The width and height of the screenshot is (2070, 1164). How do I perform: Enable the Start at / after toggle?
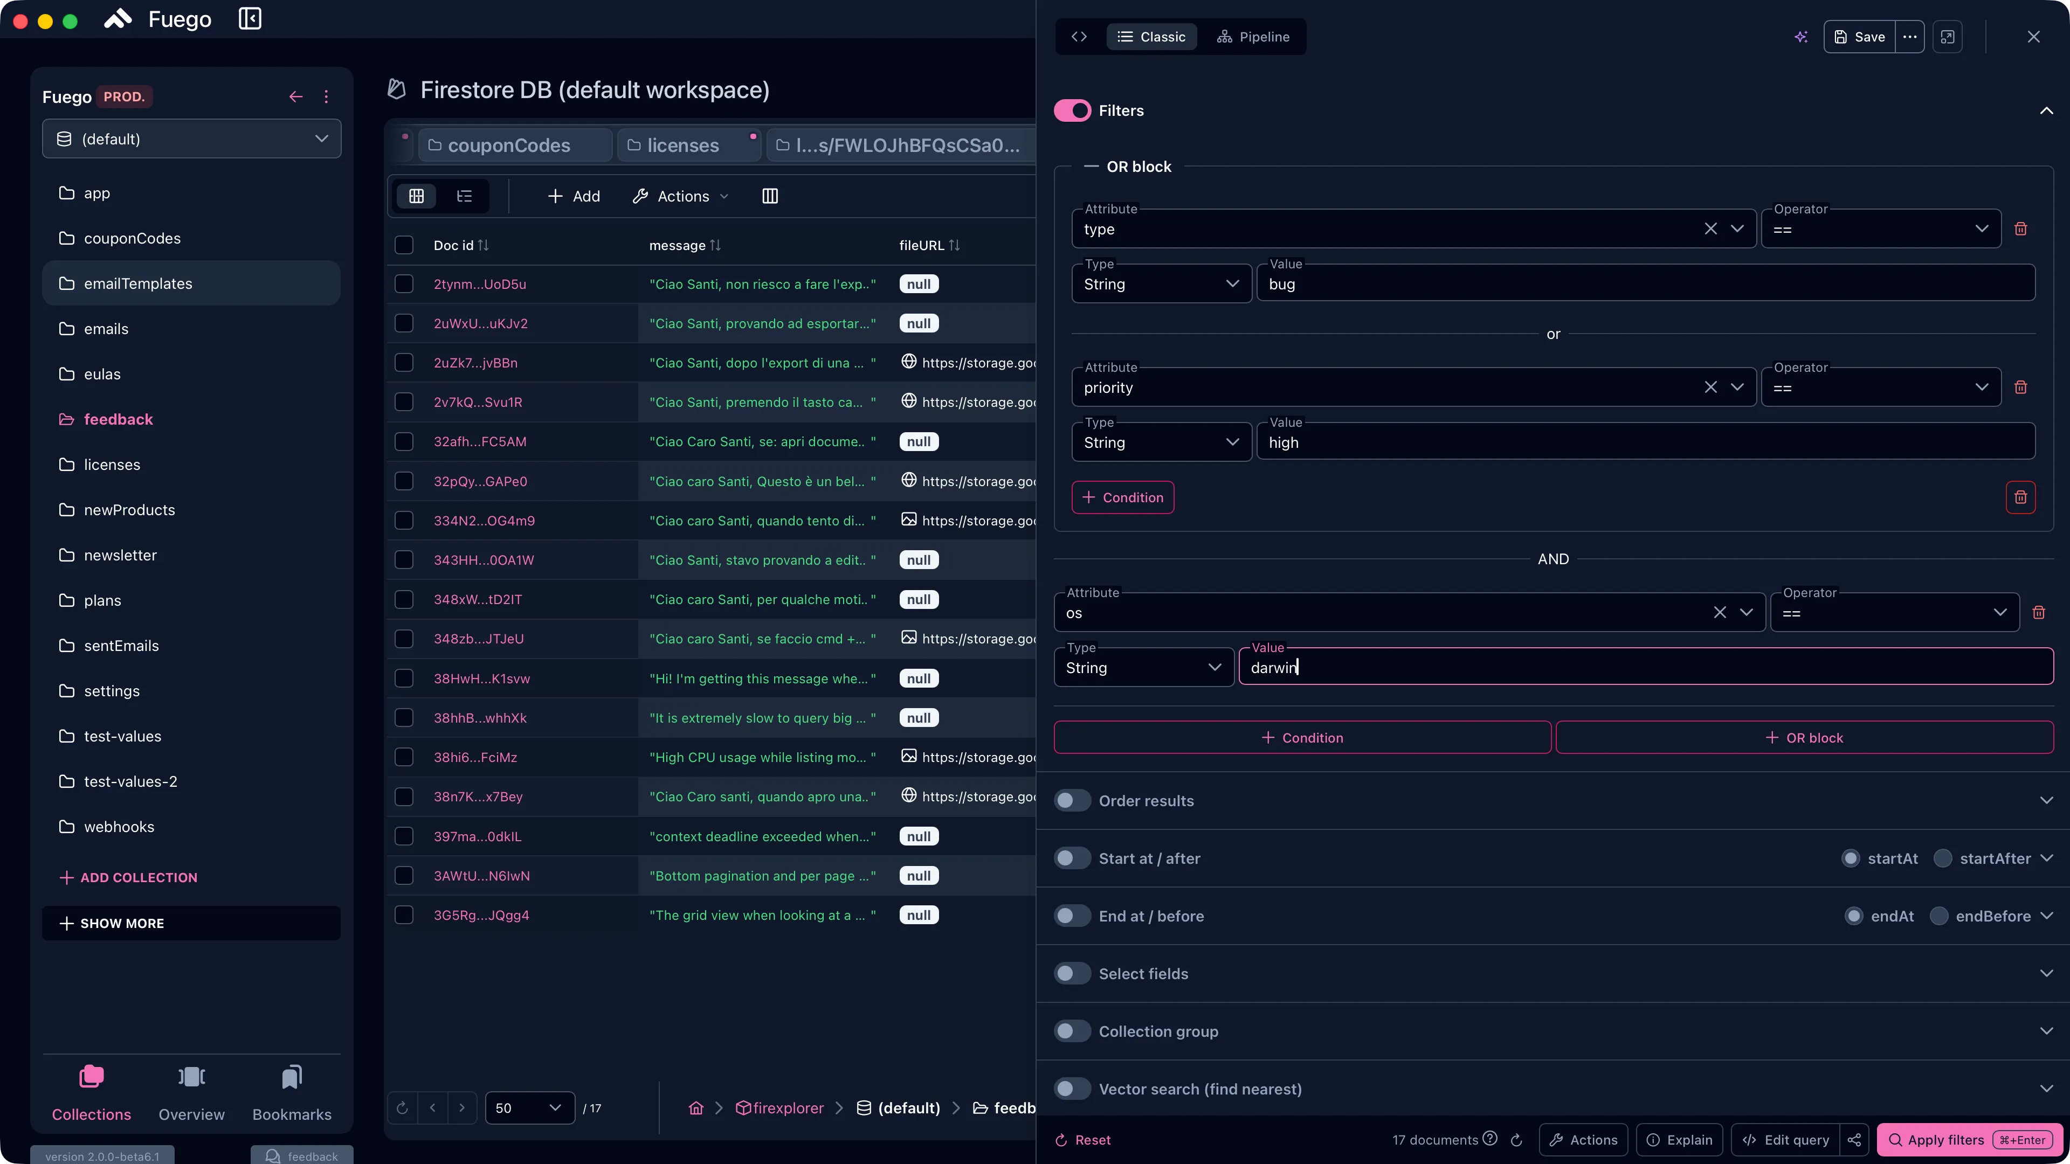tap(1073, 858)
